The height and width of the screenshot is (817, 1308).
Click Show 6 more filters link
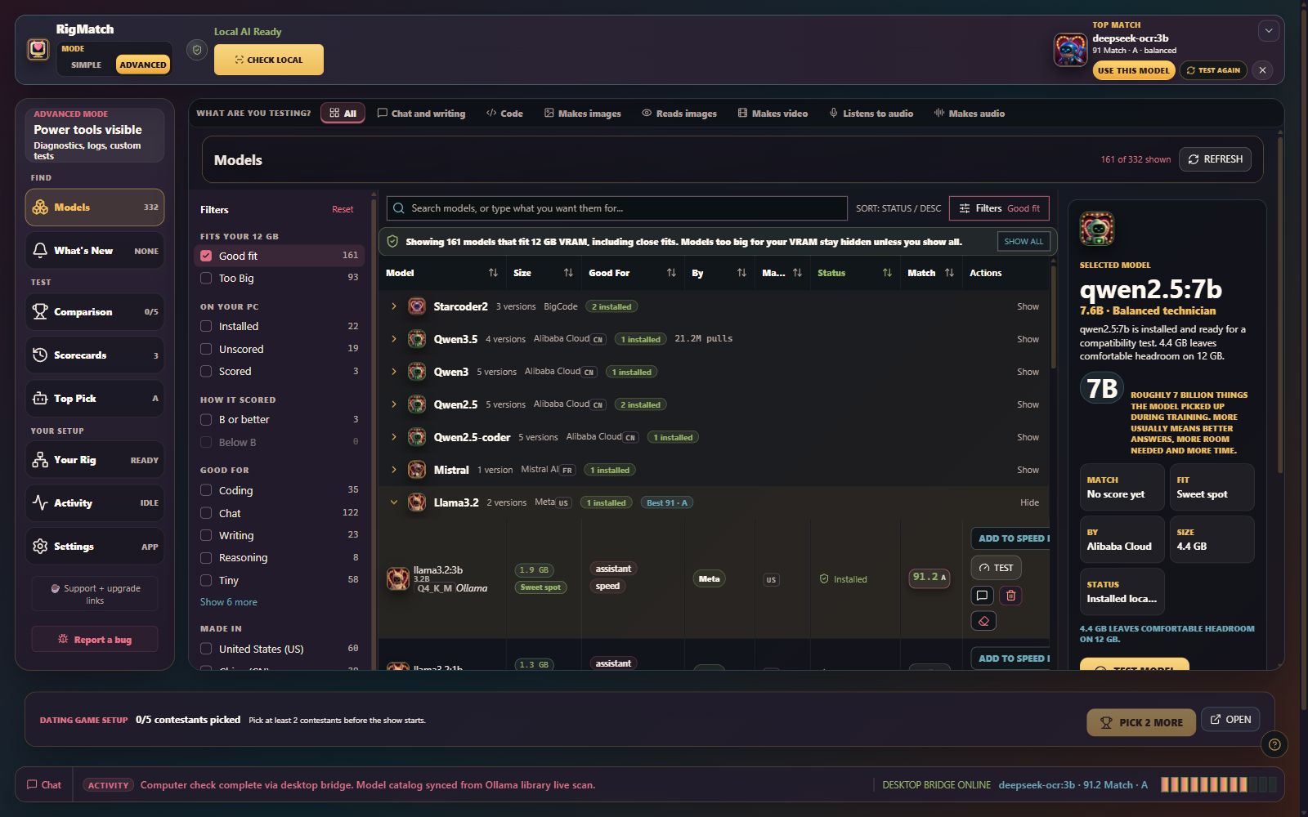click(229, 602)
